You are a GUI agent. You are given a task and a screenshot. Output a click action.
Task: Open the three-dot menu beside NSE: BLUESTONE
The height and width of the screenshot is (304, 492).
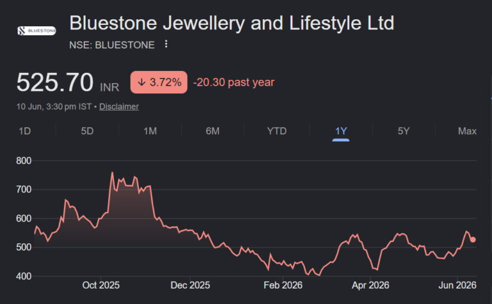point(166,44)
